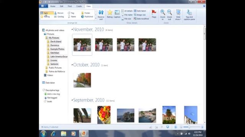The width and height of the screenshot is (245, 137).
Task: Select the View ribbon tab
Action: click(x=88, y=6)
